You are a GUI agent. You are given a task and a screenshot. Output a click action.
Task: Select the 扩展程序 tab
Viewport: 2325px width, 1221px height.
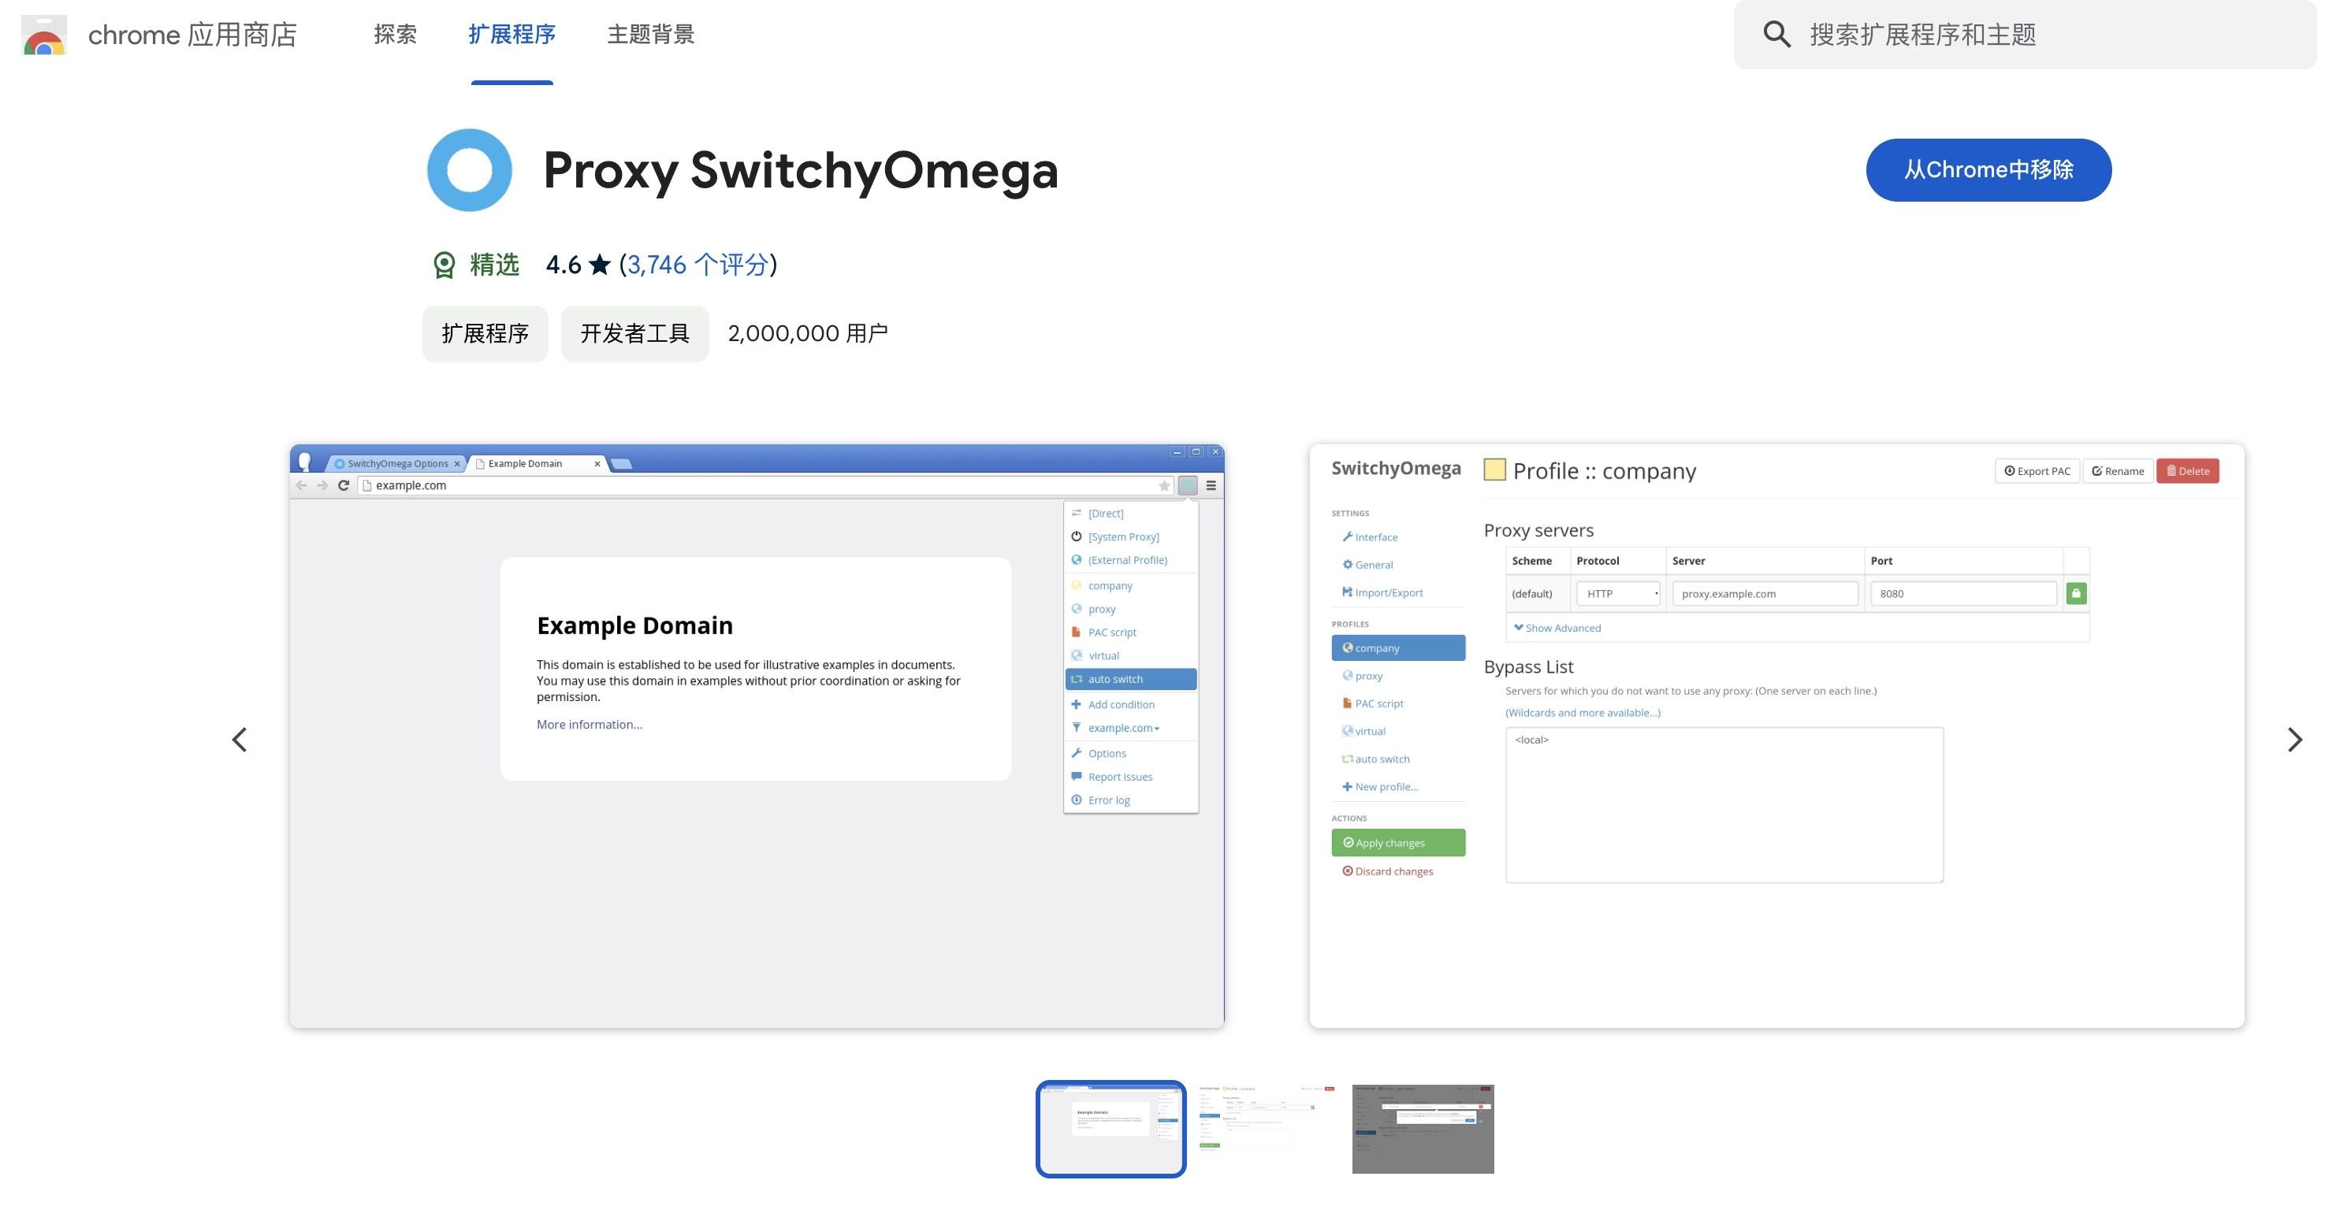[511, 35]
